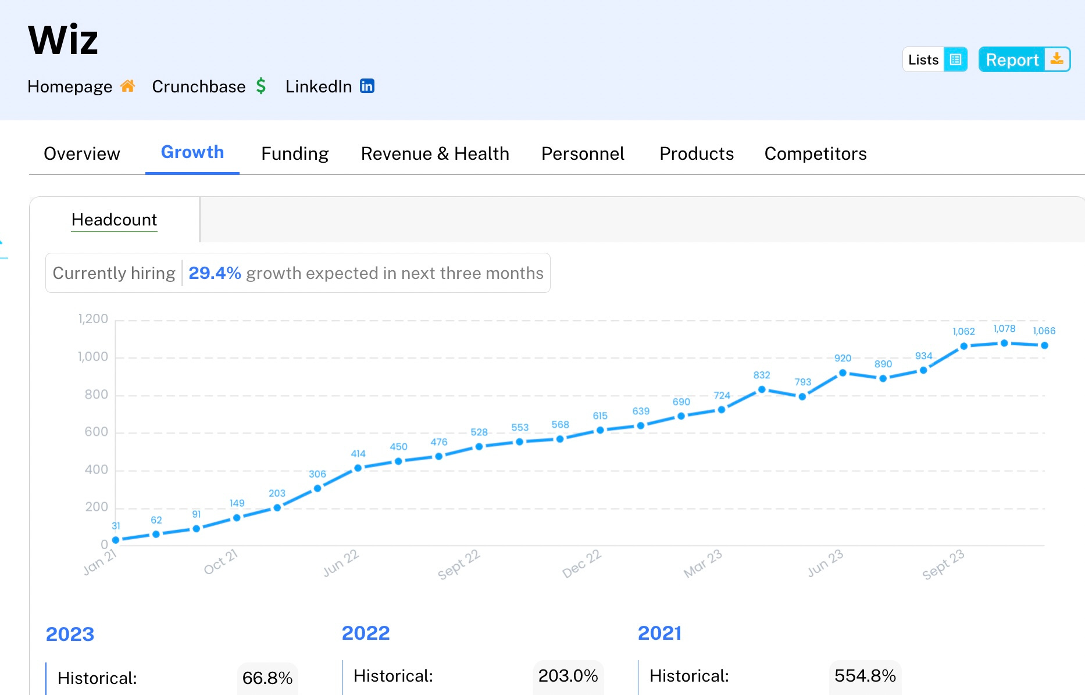Open the Personnel tab
1085x695 pixels.
pyautogui.click(x=583, y=153)
